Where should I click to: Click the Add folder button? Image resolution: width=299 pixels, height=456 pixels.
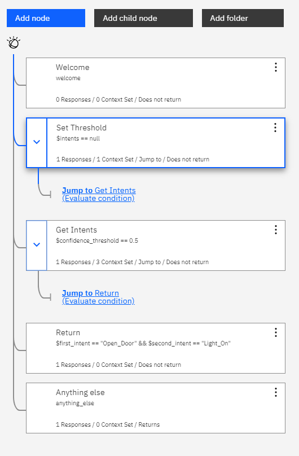[243, 18]
